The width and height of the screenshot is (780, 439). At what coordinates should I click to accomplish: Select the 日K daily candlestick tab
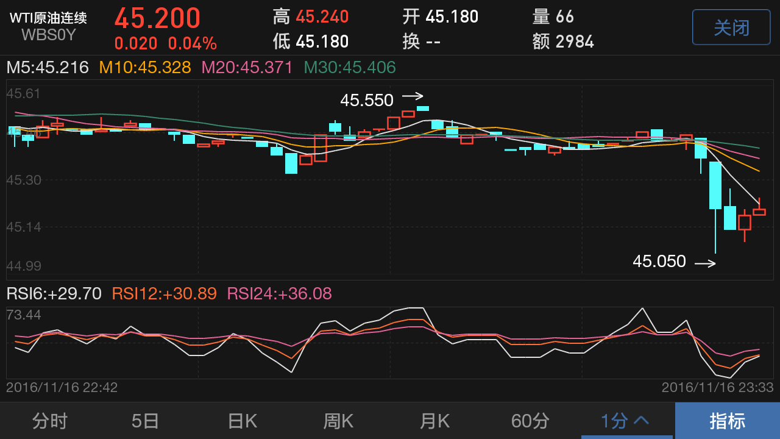tap(242, 421)
